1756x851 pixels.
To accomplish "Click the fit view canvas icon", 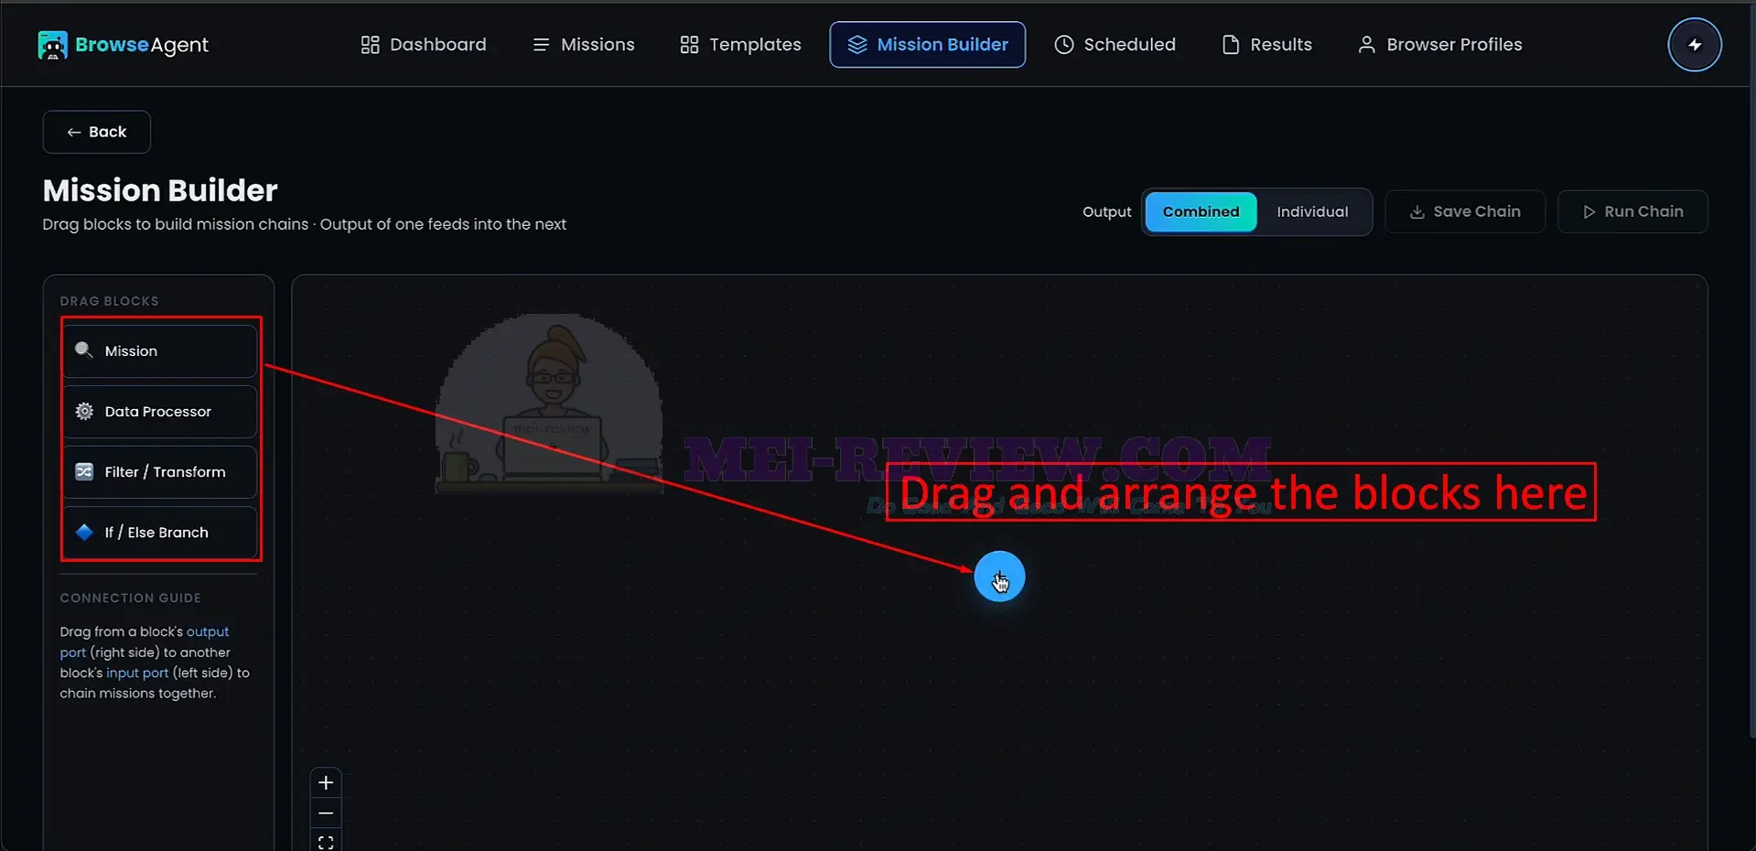I will (x=326, y=842).
